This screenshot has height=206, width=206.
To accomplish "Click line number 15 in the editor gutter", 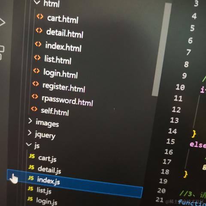I will coord(170,141).
